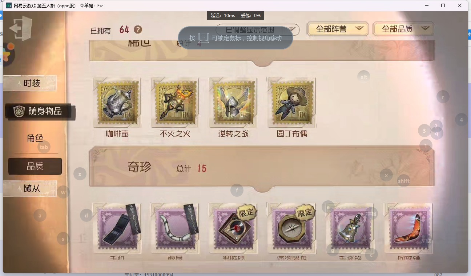Select the 随身物品 tab

click(40, 111)
